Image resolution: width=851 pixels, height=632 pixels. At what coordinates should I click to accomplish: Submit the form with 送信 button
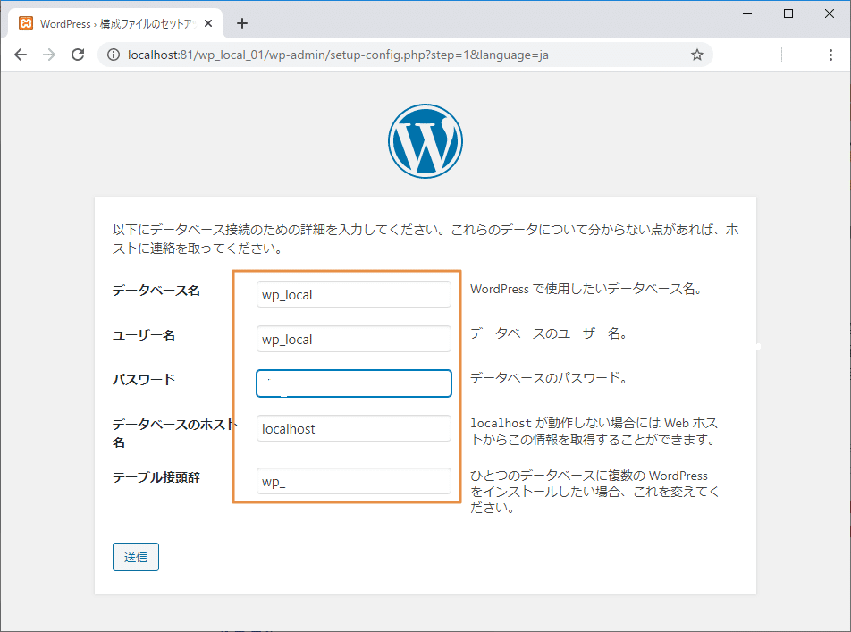[x=136, y=557]
